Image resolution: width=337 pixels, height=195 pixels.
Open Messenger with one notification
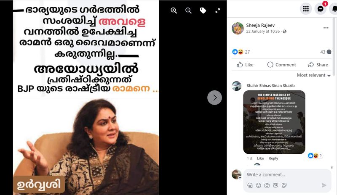(x=320, y=9)
